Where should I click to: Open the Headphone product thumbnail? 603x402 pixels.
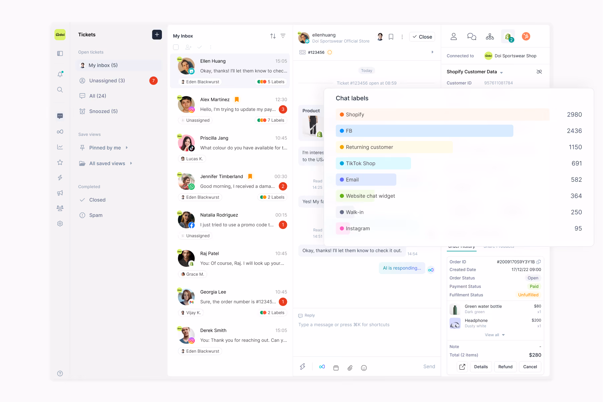[x=455, y=323]
